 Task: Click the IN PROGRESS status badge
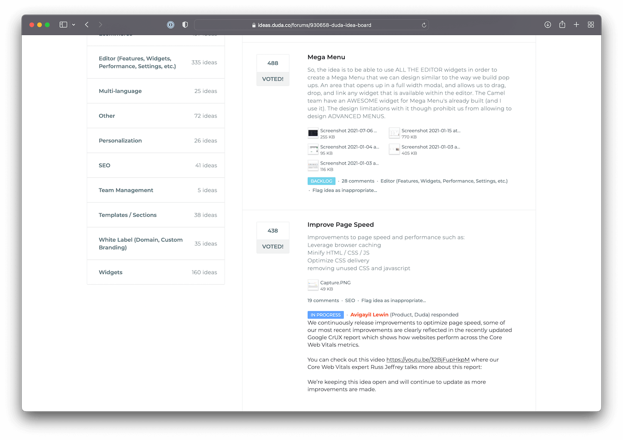tap(326, 315)
